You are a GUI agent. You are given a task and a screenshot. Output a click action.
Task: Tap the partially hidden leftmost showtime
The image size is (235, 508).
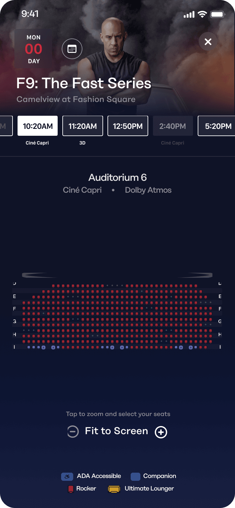[x=6, y=126]
